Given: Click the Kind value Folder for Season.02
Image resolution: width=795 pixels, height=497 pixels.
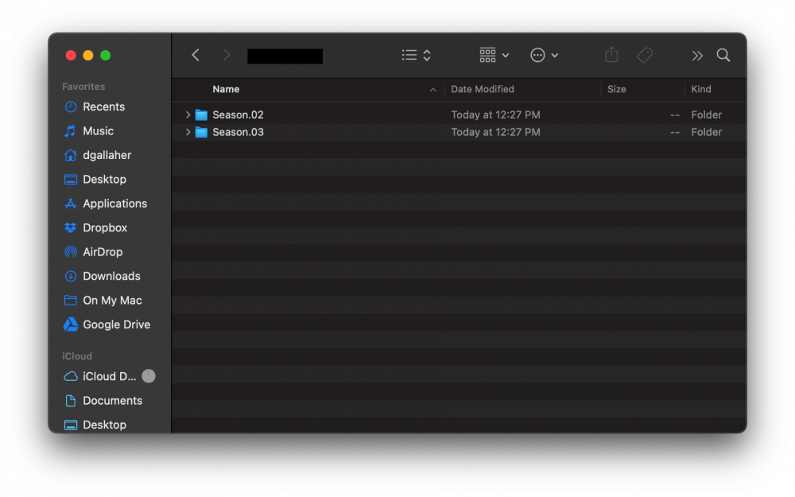Looking at the screenshot, I should 706,115.
